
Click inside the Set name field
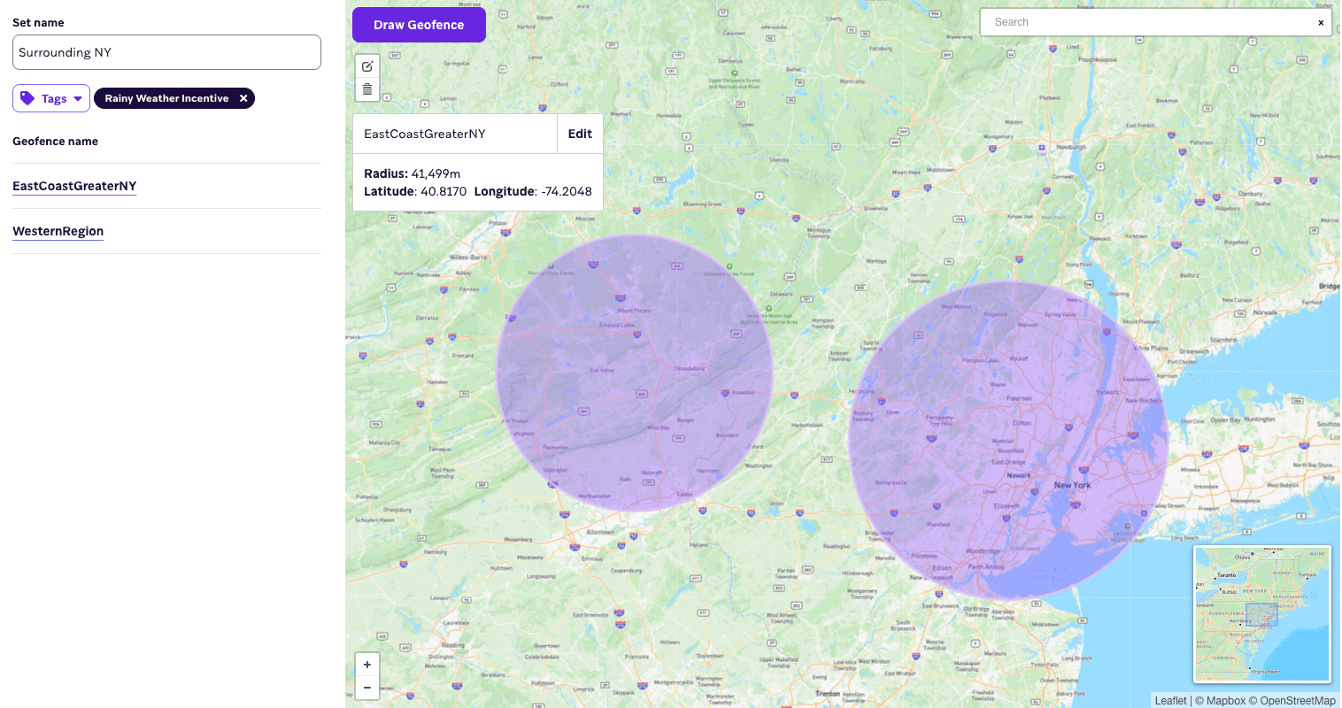click(166, 52)
